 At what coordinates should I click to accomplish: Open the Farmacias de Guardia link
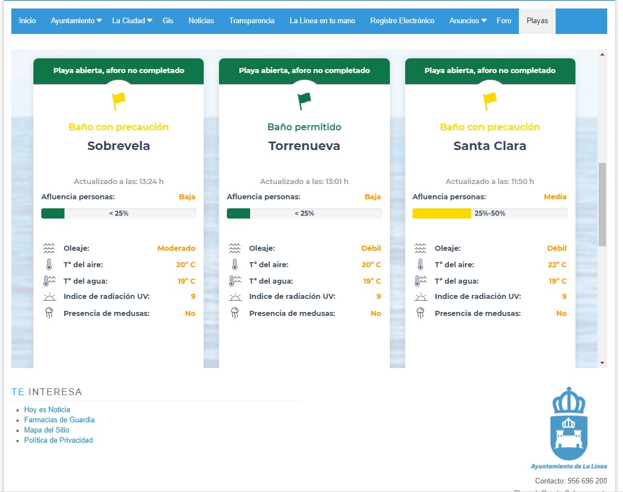59,420
